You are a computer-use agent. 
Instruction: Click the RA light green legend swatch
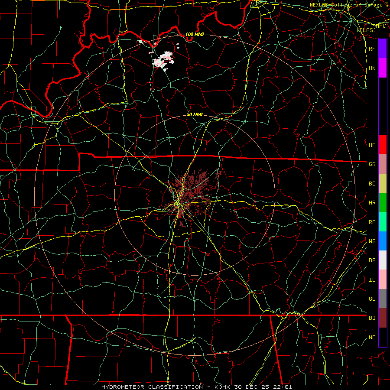[x=383, y=222]
